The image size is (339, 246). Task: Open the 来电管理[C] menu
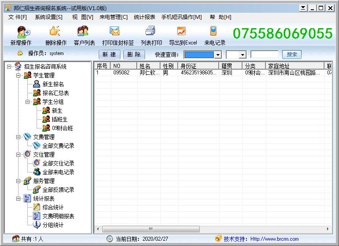click(x=113, y=17)
